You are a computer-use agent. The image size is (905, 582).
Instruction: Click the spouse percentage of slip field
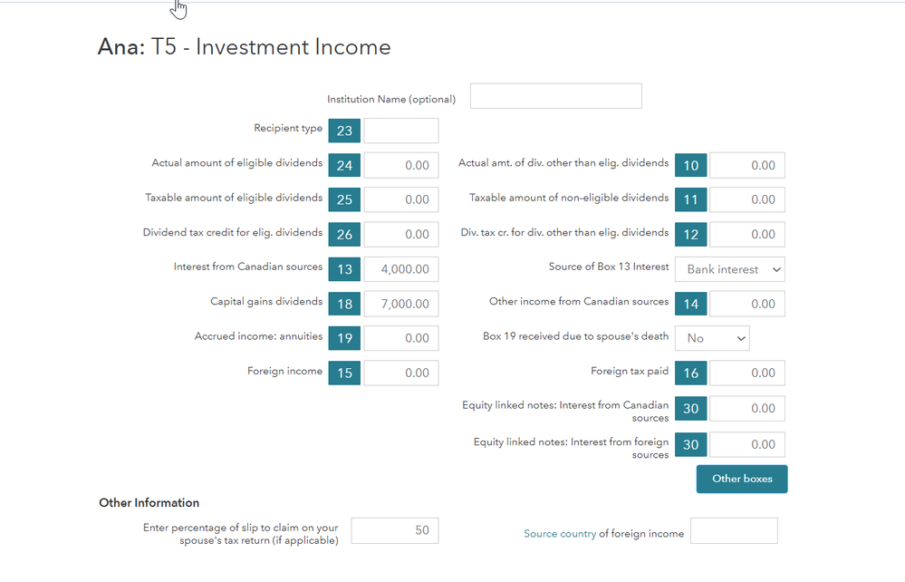394,530
